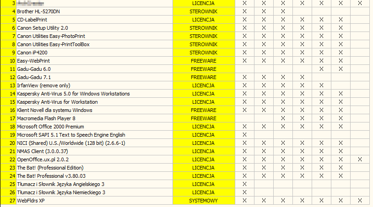Click last X mark in OpenOffice.ux.pl row
The height and width of the screenshot is (207, 373).
coord(360,159)
